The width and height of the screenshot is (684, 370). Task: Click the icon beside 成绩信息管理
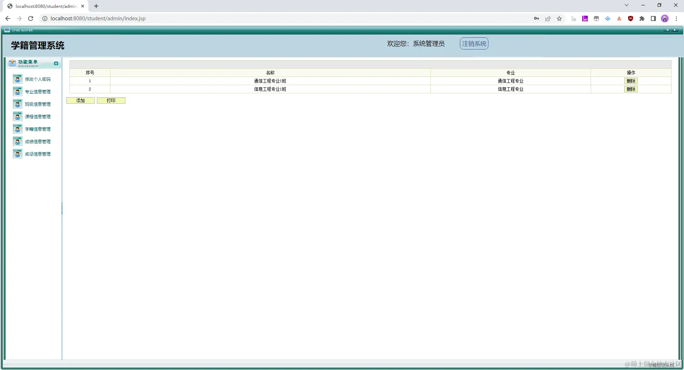[17, 141]
